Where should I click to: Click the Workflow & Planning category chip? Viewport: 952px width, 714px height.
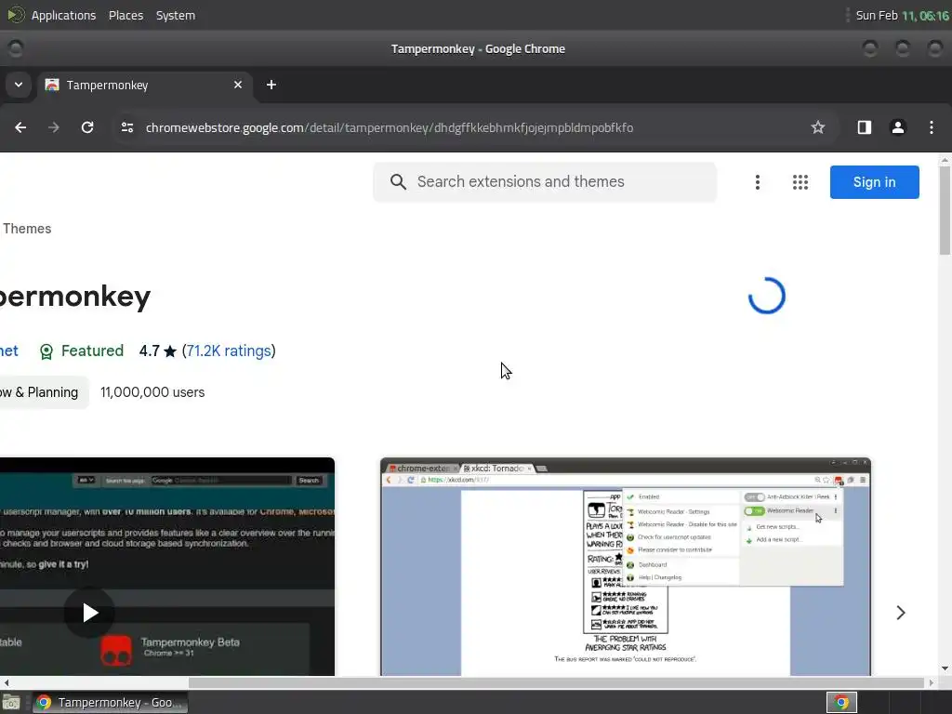(43, 392)
